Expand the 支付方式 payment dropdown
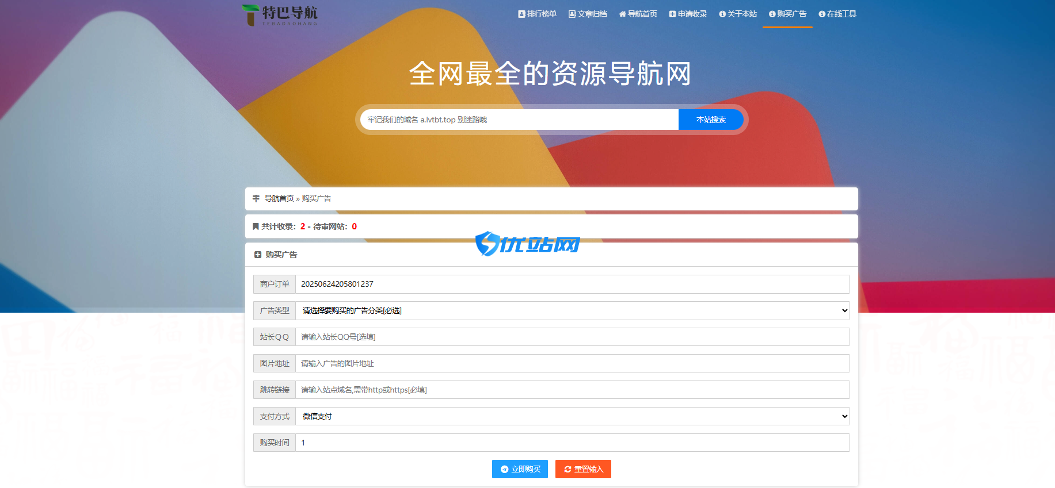 click(573, 416)
